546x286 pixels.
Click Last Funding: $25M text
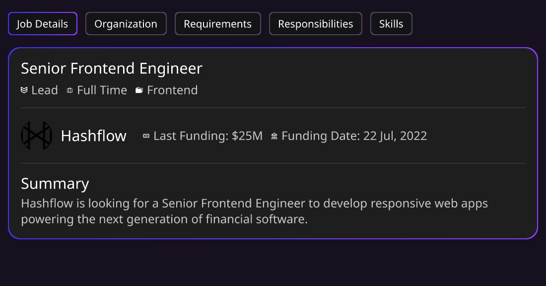click(x=208, y=136)
